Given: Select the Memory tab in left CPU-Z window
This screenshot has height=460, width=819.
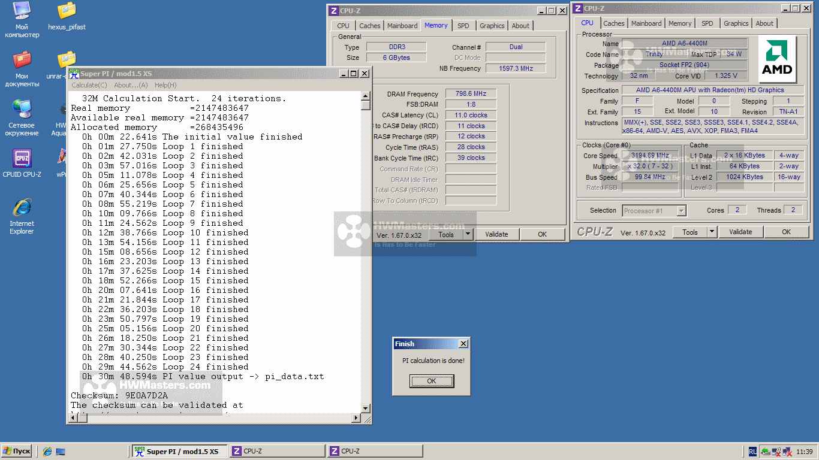Looking at the screenshot, I should click(436, 25).
